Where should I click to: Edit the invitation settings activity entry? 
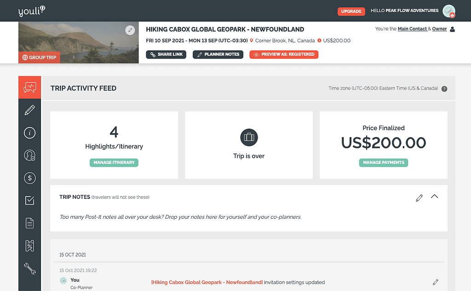click(435, 281)
